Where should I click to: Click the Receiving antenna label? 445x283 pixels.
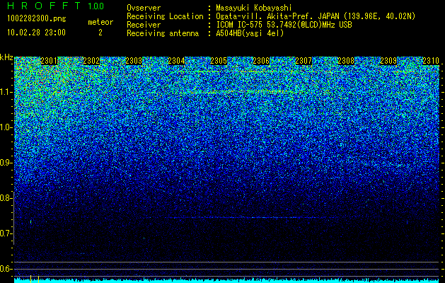click(163, 33)
